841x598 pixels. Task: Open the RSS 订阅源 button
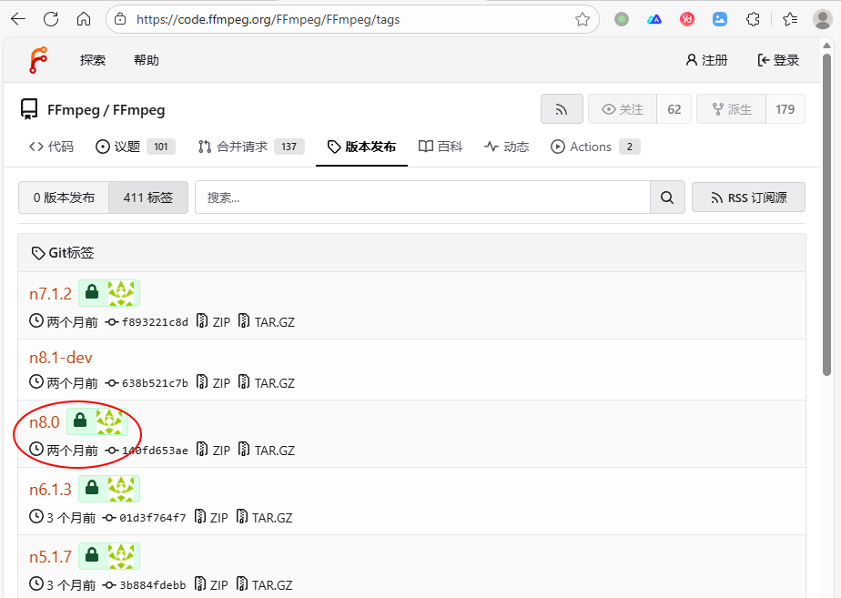[748, 198]
